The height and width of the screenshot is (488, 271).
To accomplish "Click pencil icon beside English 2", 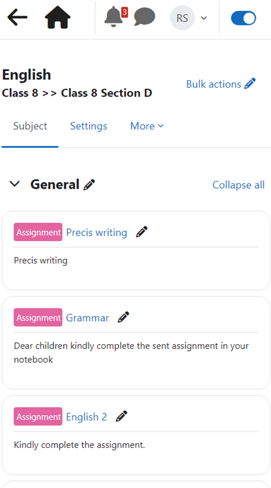I will (121, 416).
